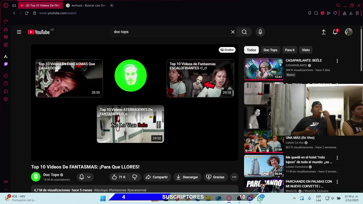Open the sidebar player icon
The width and height of the screenshot is (363, 204).
point(6,76)
